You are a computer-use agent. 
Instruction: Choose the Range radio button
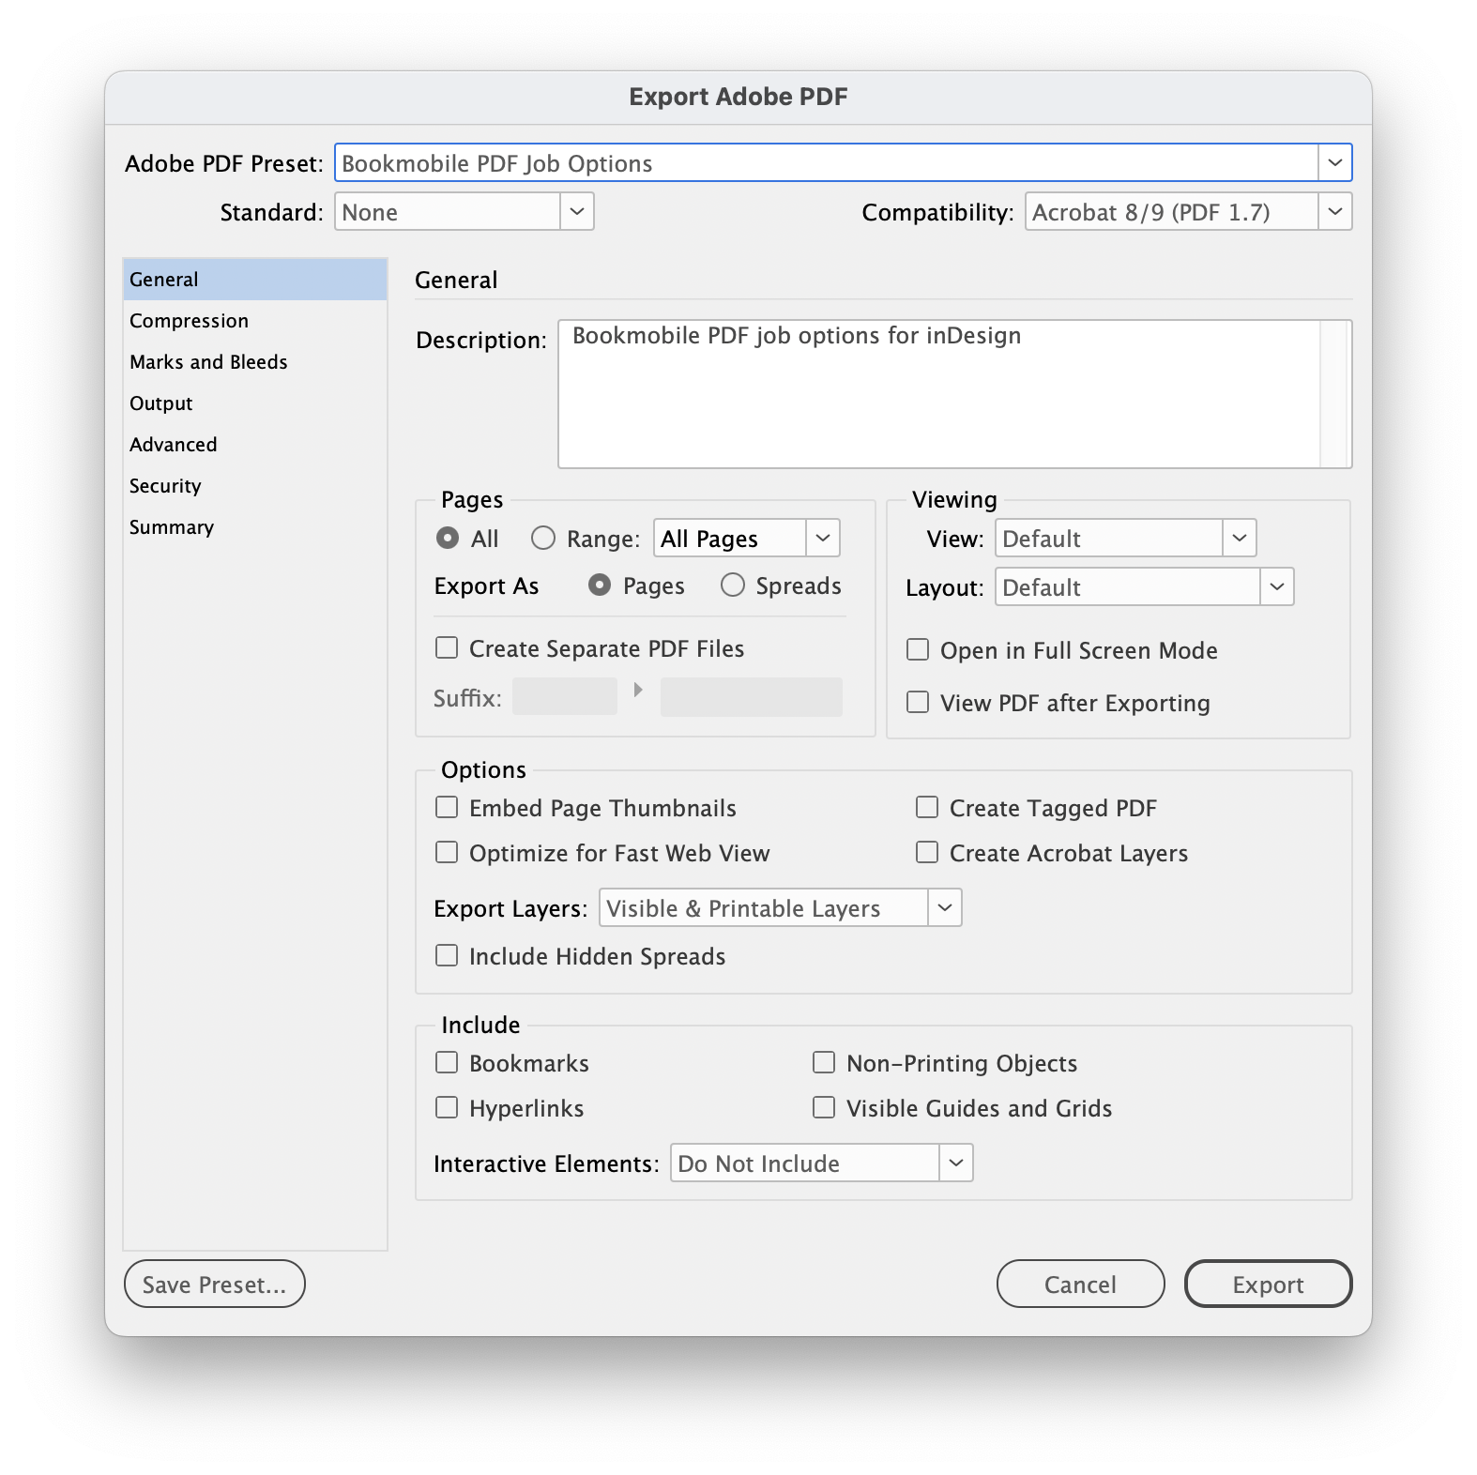tap(543, 539)
